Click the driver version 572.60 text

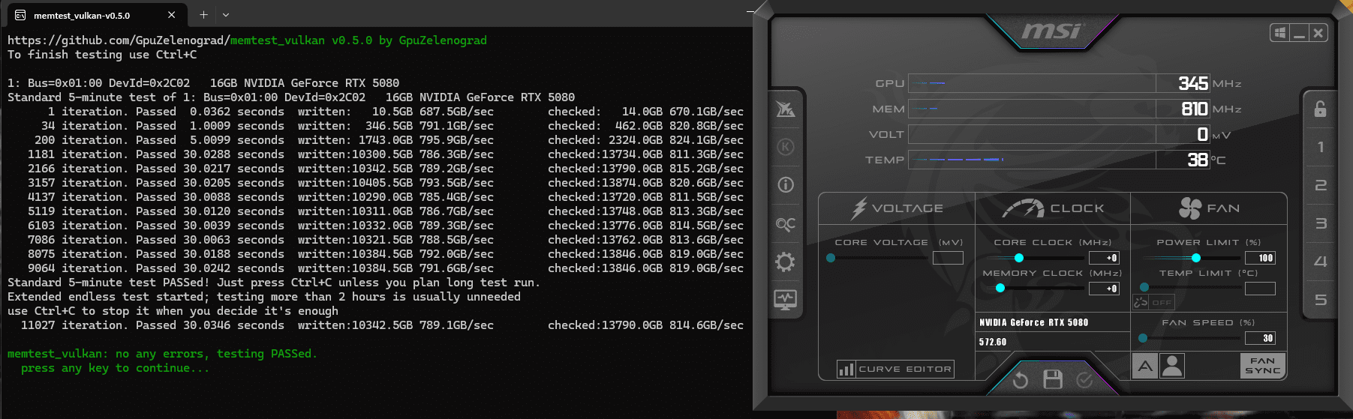993,342
